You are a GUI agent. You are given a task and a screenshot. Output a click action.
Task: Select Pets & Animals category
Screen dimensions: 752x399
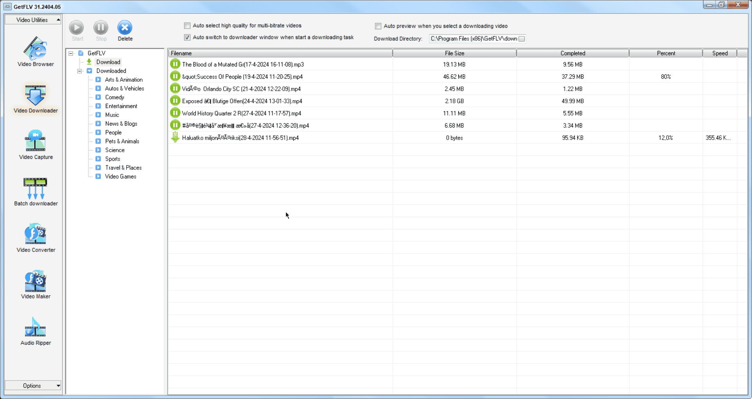point(122,141)
